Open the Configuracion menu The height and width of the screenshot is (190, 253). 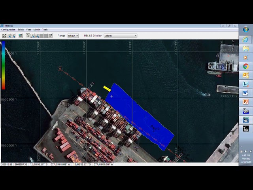click(x=8, y=30)
